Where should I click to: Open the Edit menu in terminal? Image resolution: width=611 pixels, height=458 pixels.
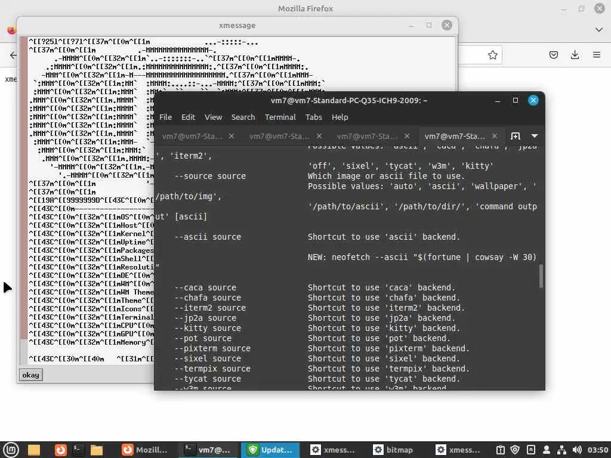(x=188, y=117)
